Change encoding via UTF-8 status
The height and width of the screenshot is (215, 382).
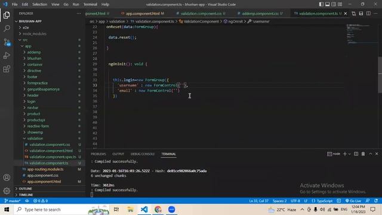coord(295,201)
